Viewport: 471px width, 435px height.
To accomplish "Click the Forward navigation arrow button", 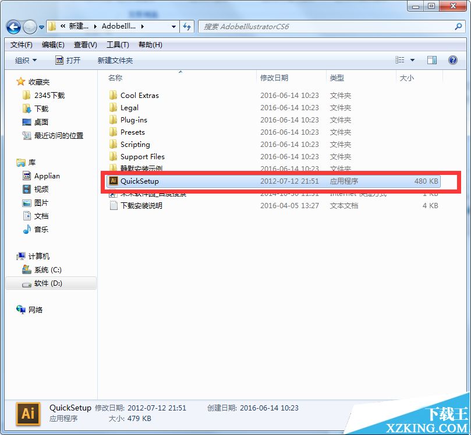I will 30,27.
